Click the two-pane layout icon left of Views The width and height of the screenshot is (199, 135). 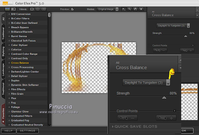(x=13, y=9)
